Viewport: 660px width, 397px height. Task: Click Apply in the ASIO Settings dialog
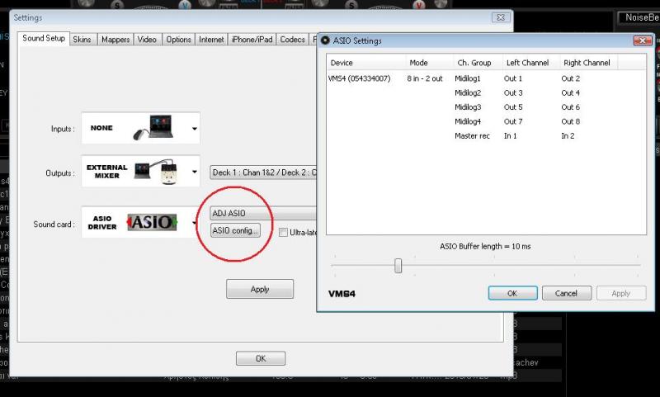click(621, 293)
